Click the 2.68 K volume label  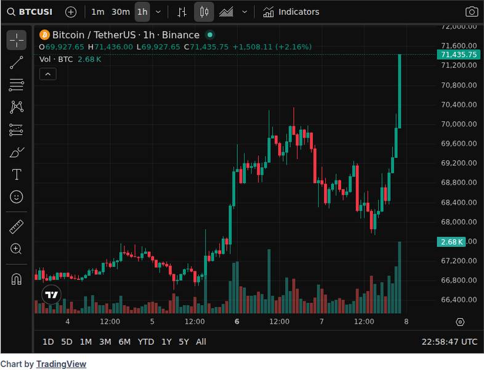(x=451, y=242)
